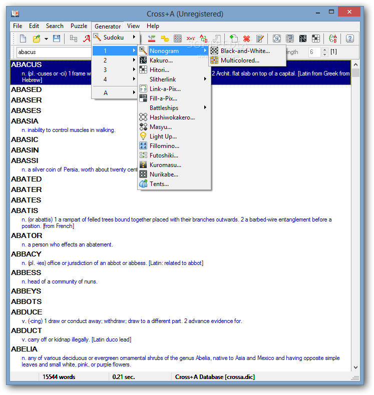Open the dropdown arrow beside Open icon

pos(46,39)
